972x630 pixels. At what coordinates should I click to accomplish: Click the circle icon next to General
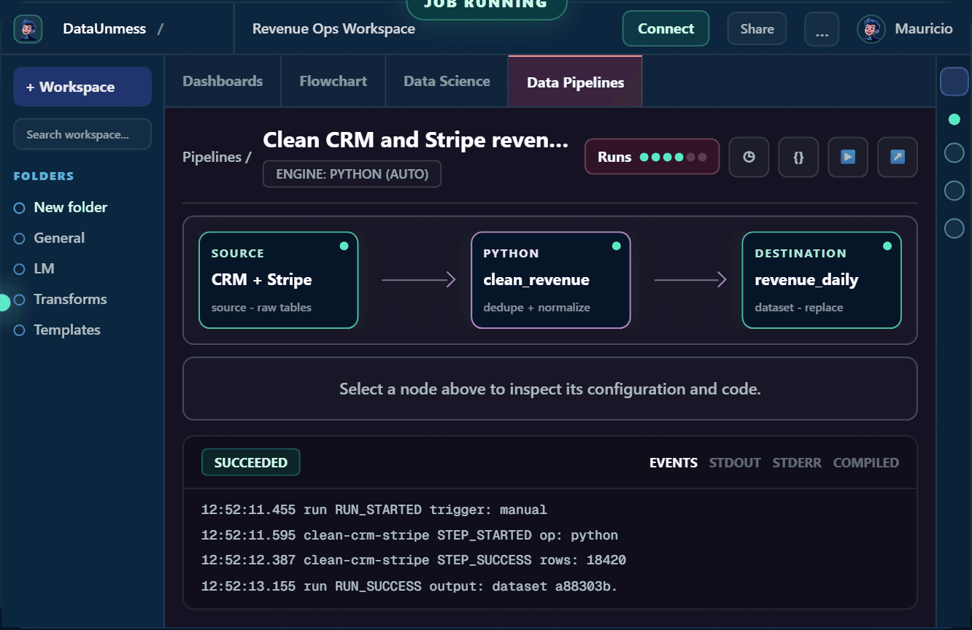[x=20, y=238]
